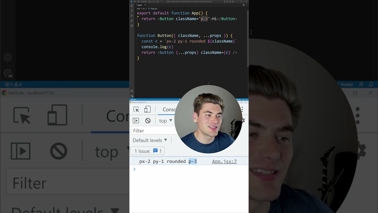The width and height of the screenshot is (378, 213).
Task: Click the editor vertical scrollbar
Action: (247, 38)
